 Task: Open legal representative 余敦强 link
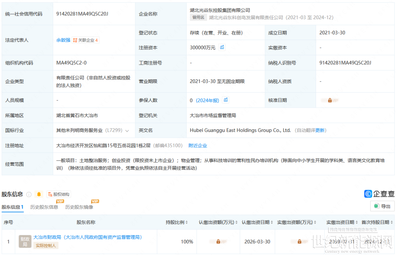click(x=63, y=40)
